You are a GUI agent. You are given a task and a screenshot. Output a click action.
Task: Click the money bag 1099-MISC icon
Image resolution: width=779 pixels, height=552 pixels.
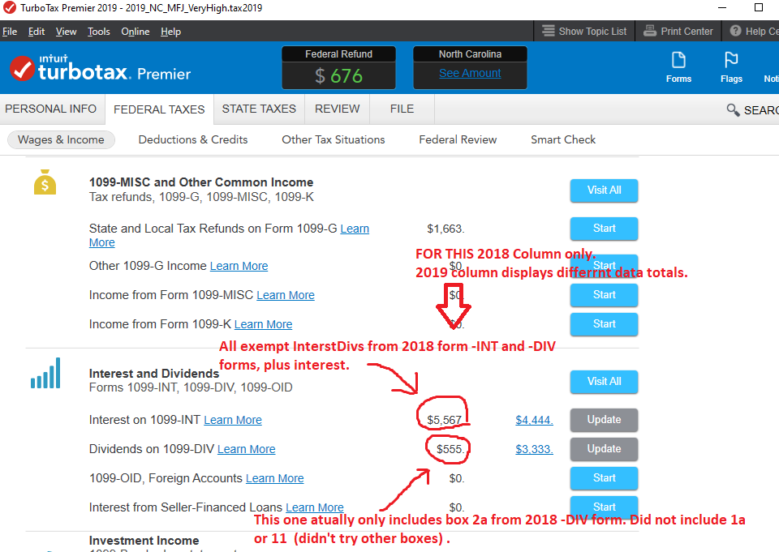tap(45, 182)
